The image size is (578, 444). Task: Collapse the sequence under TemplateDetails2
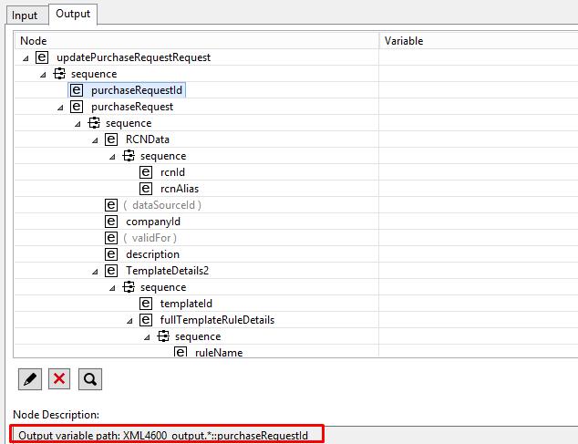112,287
